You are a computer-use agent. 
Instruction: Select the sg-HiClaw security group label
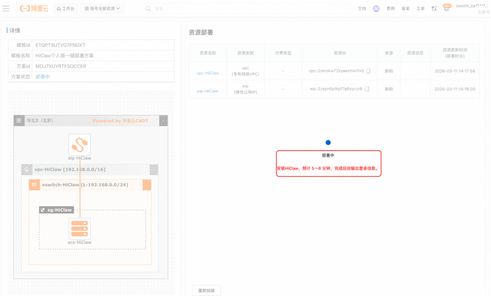pos(57,210)
